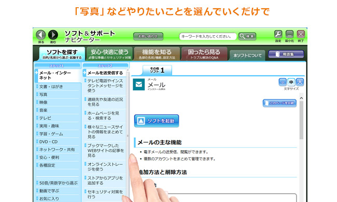337x202 pixels.
Task: Open the 本ソフトについて tab
Action: pyautogui.click(x=247, y=55)
